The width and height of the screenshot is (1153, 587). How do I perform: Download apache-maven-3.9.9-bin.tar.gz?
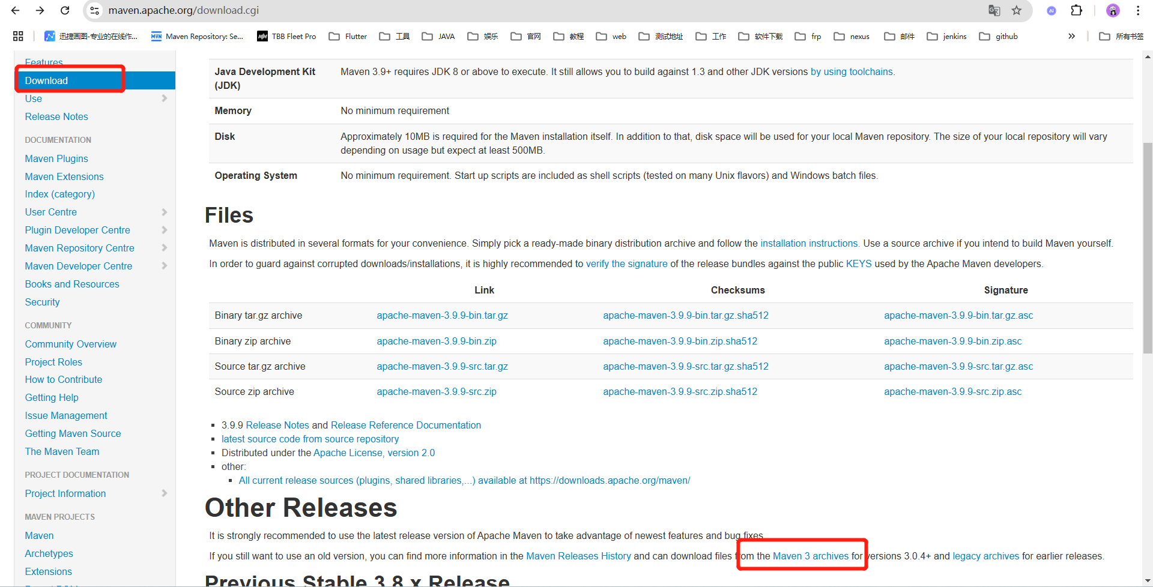tap(443, 315)
